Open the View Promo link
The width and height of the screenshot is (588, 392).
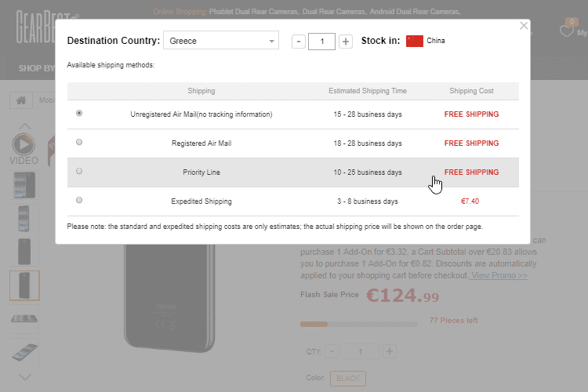(x=499, y=276)
